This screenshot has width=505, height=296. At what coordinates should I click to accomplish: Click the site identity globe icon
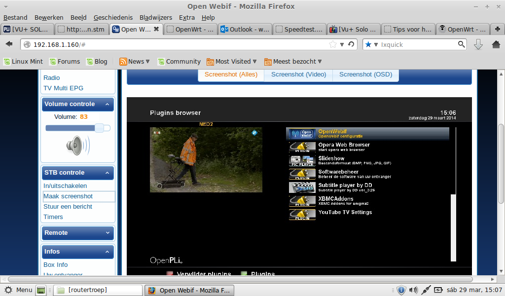[28, 44]
